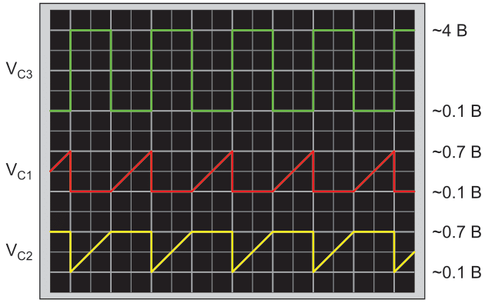Click the first peak of the red sawtooth
This screenshot has width=485, height=303.
71,151
